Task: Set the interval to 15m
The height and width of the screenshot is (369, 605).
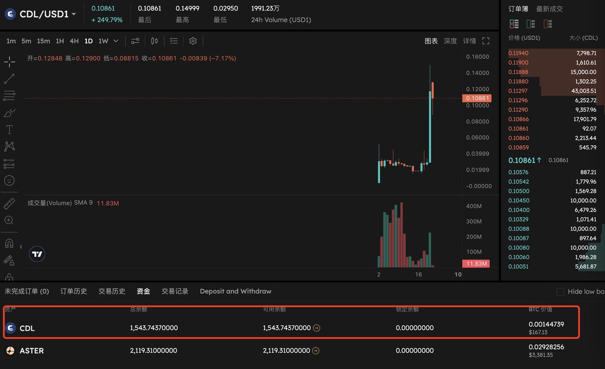Action: pyautogui.click(x=43, y=41)
